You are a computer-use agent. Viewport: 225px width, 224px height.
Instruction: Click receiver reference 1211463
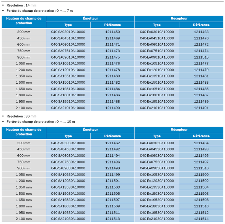[201, 32]
